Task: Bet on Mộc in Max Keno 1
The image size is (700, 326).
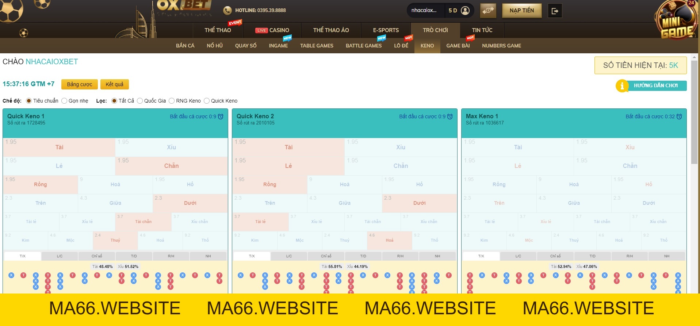Action: point(529,241)
